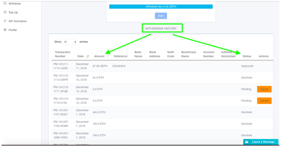Sort table by Amount sort icon
The width and height of the screenshot is (281, 147).
tap(107, 56)
